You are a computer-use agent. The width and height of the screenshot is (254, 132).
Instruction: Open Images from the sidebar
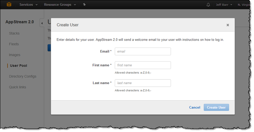click(14, 55)
